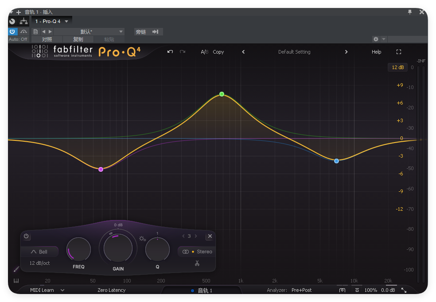This screenshot has width=436, height=302.
Task: Show the piano keyboard display
Action: pos(16,281)
